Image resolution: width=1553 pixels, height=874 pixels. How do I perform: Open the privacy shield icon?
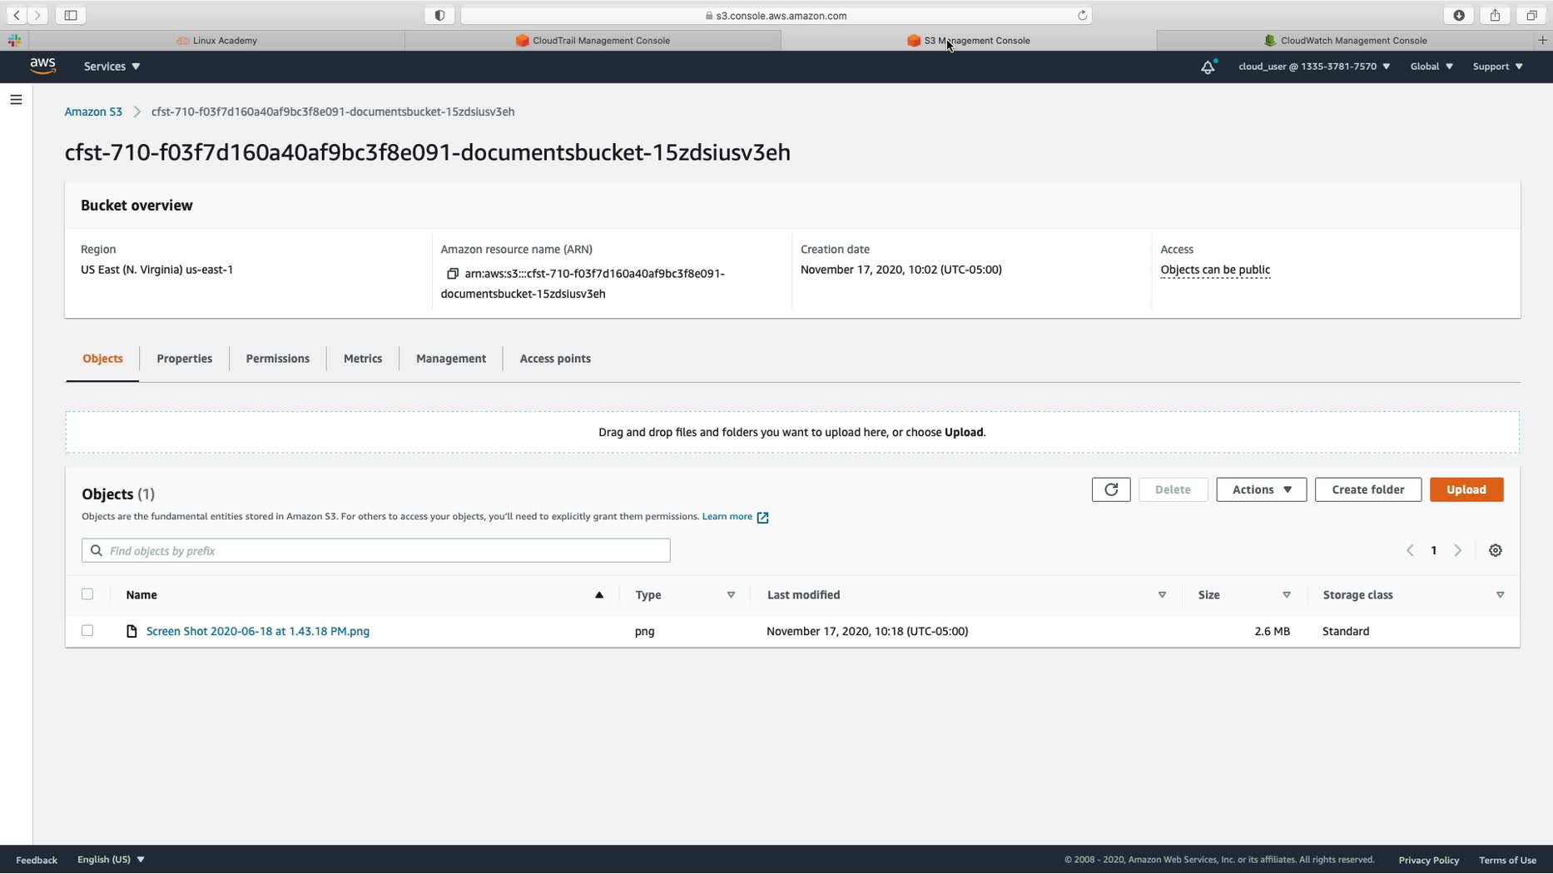click(439, 15)
